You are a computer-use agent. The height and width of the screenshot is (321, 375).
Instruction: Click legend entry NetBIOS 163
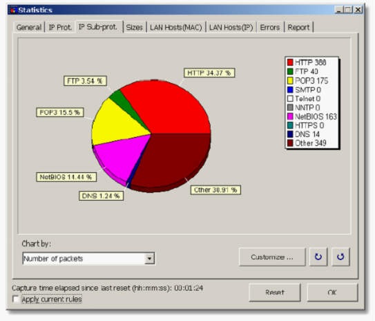pyautogui.click(x=312, y=116)
